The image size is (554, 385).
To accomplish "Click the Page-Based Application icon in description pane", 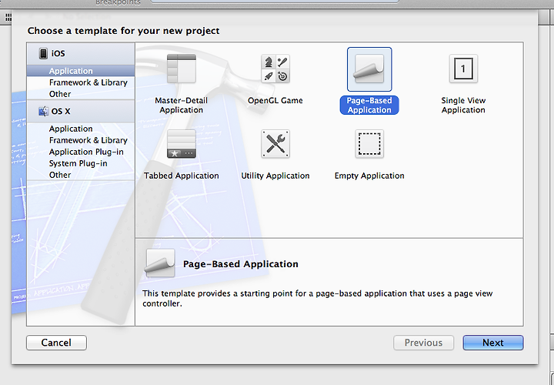I will [160, 263].
